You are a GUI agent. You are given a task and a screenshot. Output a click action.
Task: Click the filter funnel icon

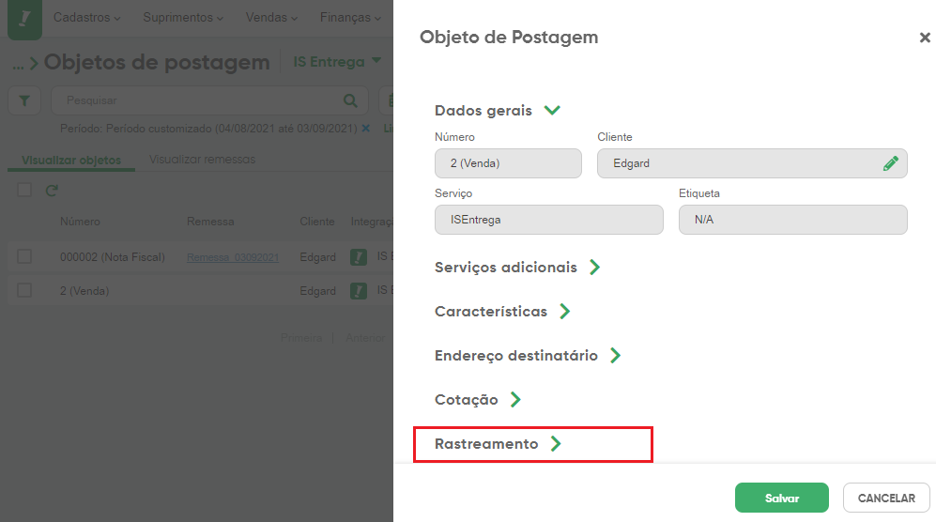pos(24,100)
